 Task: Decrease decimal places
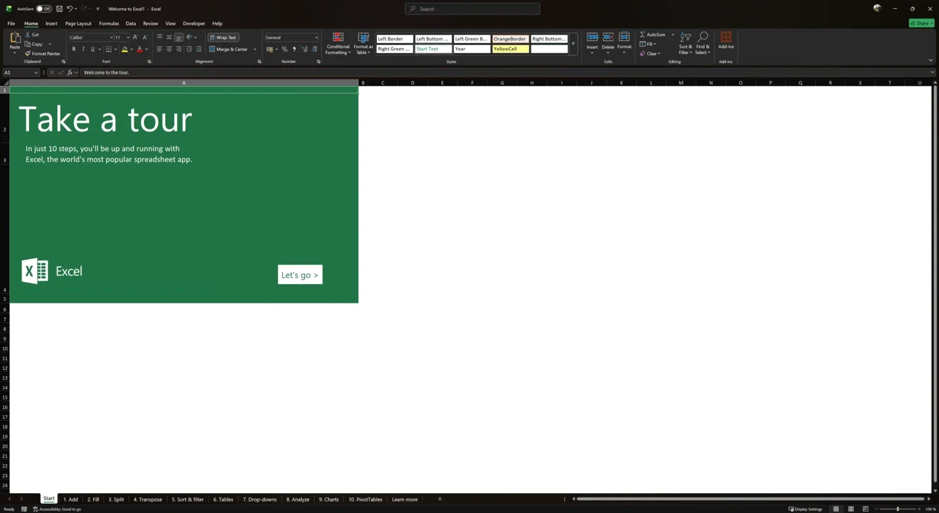point(314,49)
